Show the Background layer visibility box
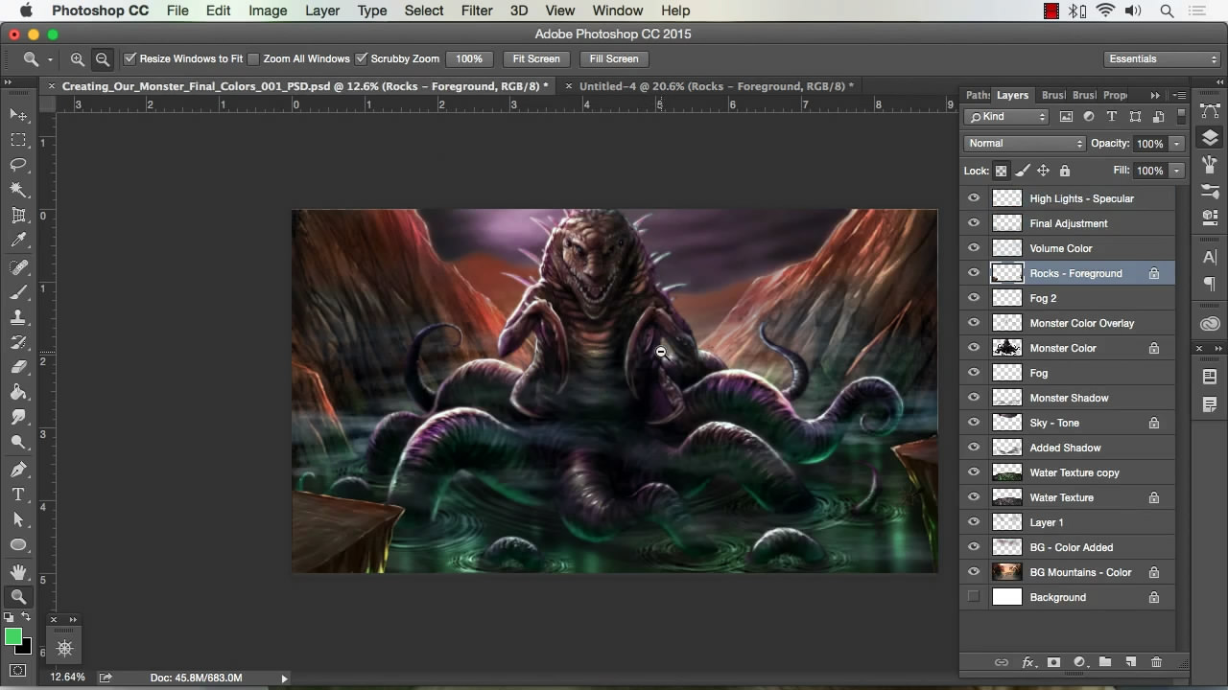This screenshot has height=690, width=1228. point(974,597)
